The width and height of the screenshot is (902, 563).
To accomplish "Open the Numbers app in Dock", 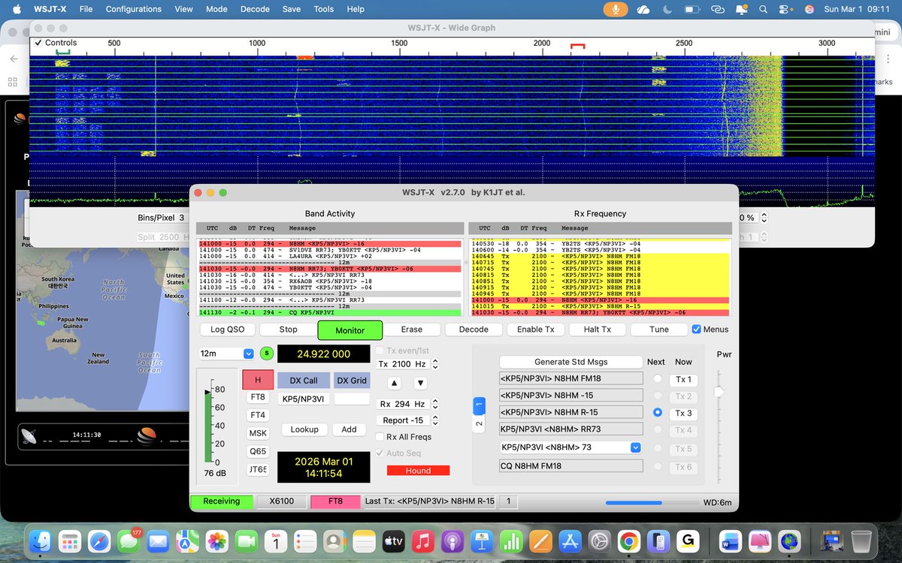I will 511,541.
